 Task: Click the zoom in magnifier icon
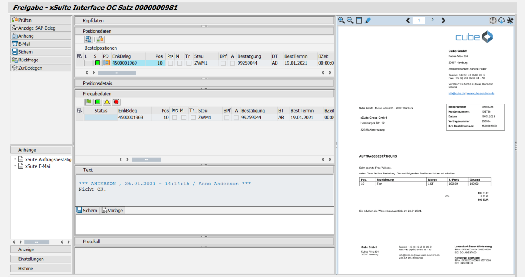[341, 20]
